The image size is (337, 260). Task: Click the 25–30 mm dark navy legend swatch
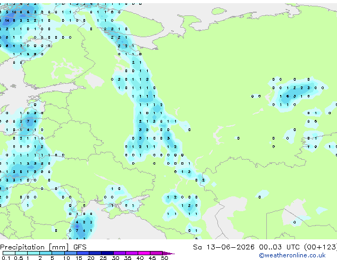(x=107, y=253)
